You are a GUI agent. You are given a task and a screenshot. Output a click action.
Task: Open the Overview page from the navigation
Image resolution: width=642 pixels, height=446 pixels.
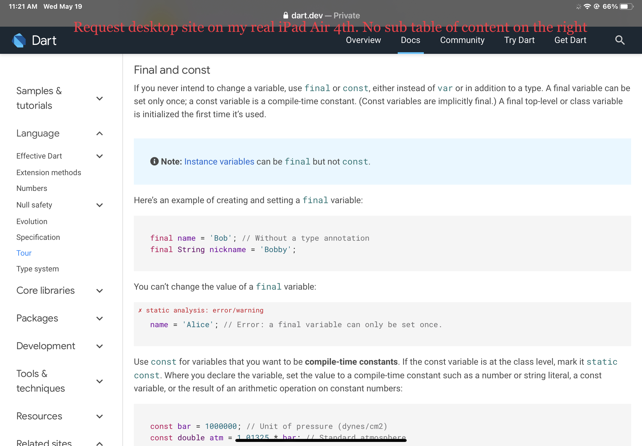[363, 40]
